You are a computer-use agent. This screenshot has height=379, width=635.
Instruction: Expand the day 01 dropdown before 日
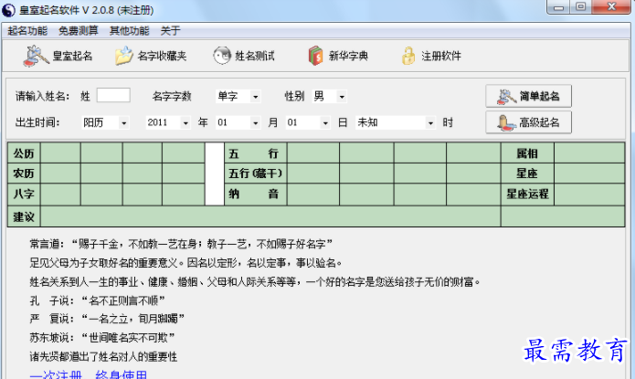[x=325, y=122]
